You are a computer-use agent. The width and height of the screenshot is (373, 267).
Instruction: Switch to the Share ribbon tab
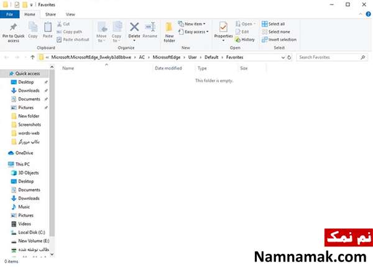(x=50, y=14)
